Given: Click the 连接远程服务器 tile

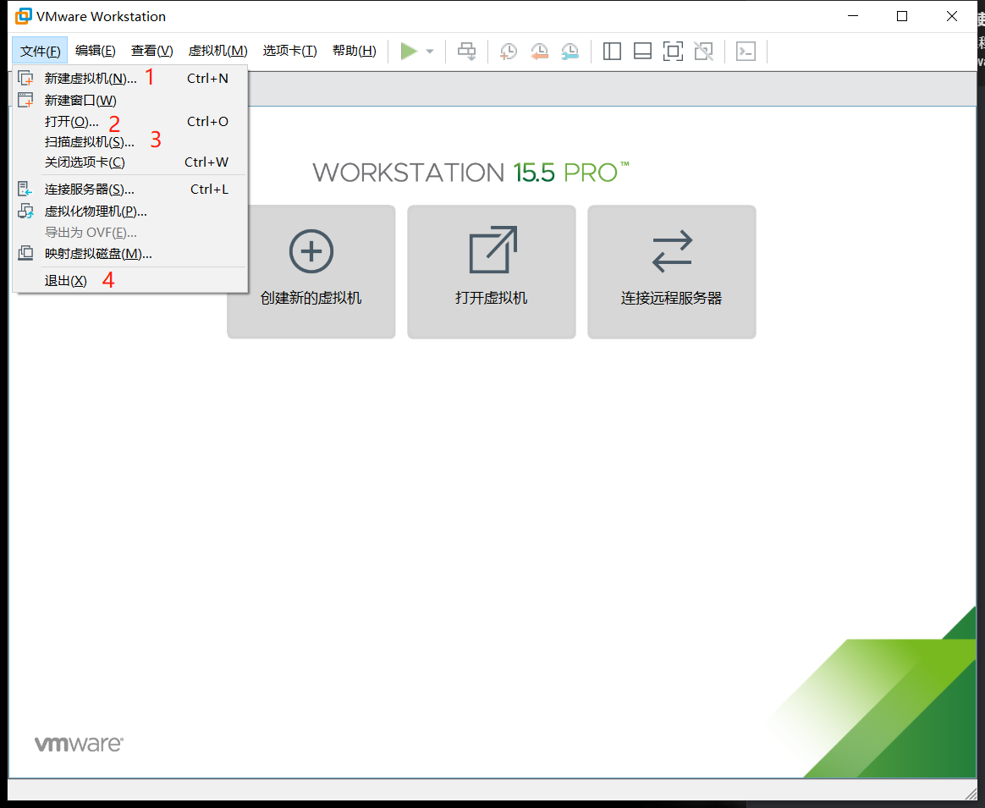Looking at the screenshot, I should (x=671, y=272).
